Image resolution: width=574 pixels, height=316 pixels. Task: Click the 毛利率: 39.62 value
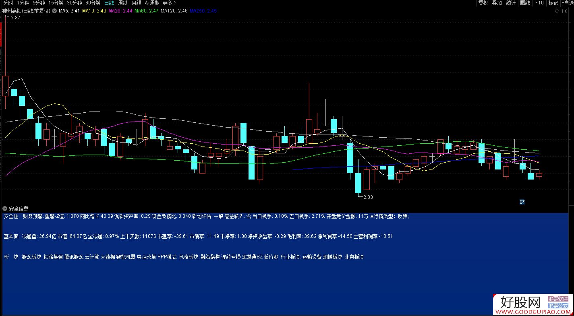click(302, 237)
